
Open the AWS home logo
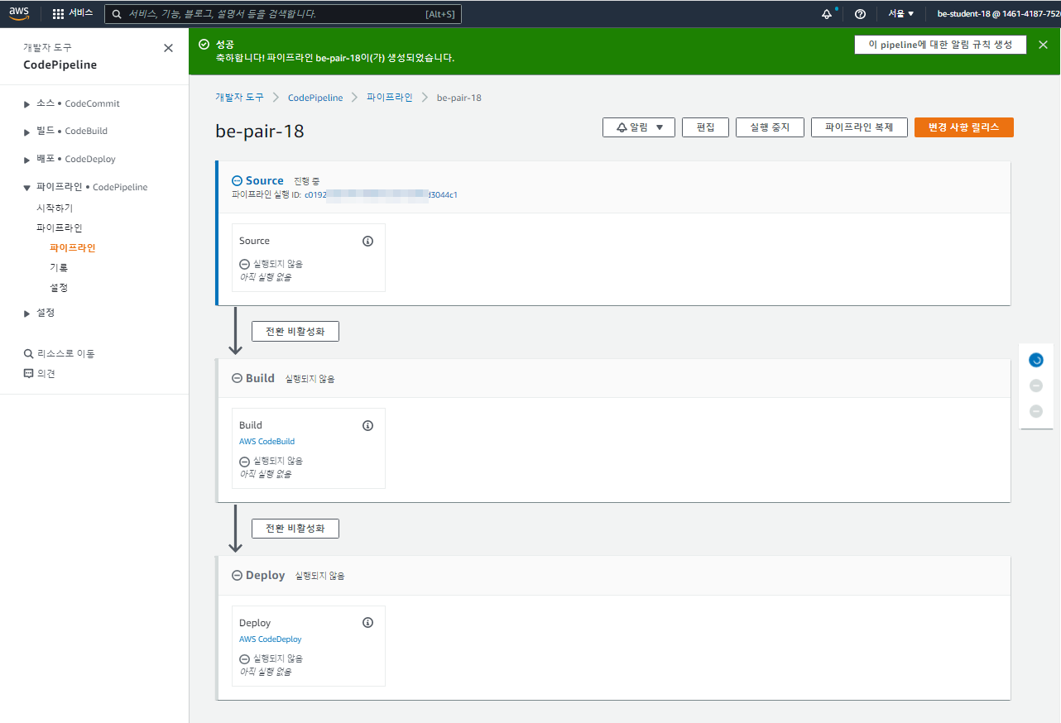[19, 13]
